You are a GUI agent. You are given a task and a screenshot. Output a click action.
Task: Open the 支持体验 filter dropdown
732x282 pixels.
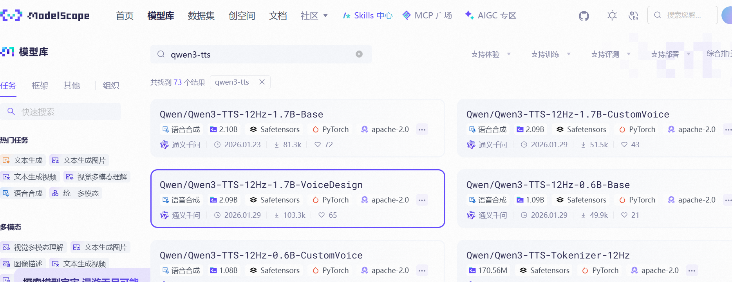coord(491,54)
